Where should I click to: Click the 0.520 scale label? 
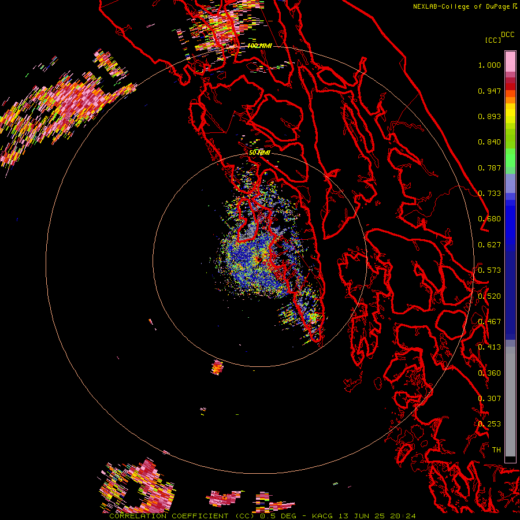coord(489,296)
